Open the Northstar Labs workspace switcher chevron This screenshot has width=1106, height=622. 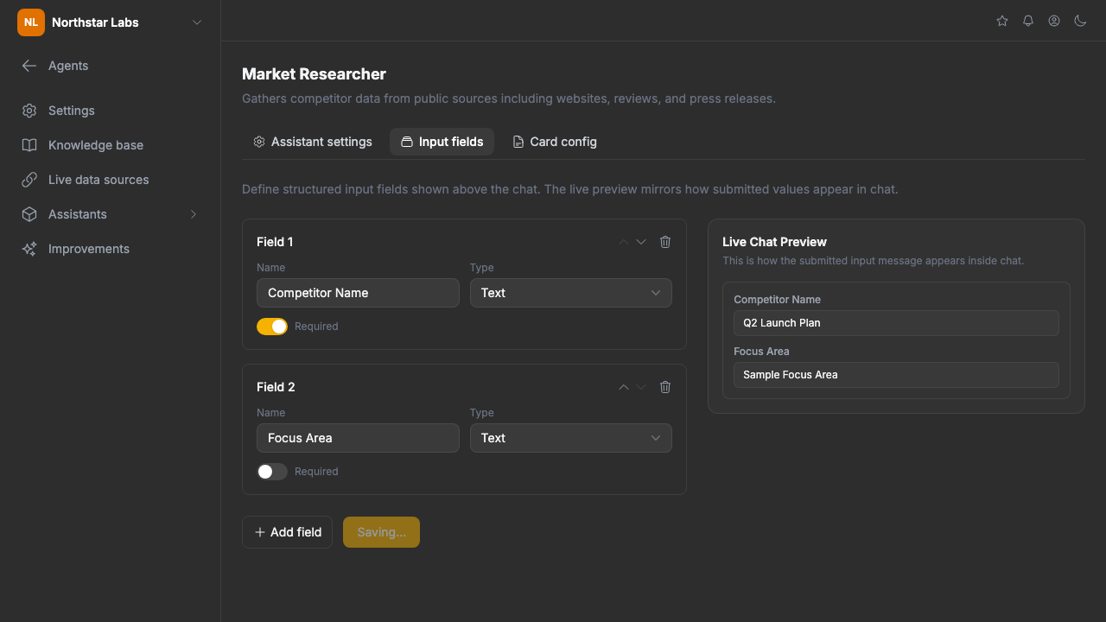197,22
